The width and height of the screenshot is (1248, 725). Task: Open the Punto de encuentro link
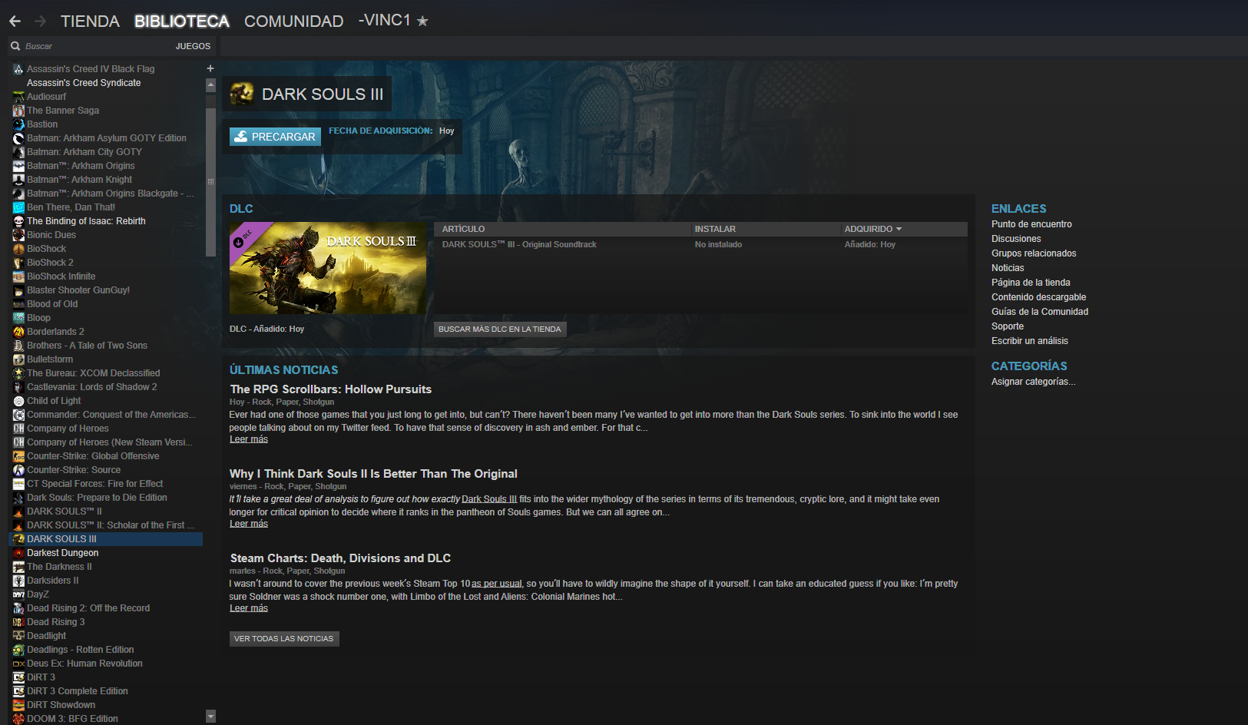point(1031,224)
